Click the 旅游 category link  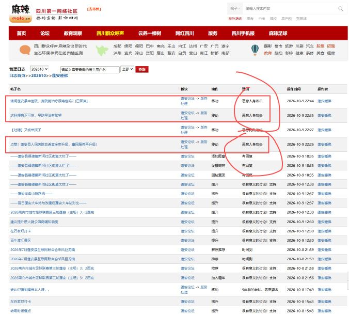pos(289,46)
